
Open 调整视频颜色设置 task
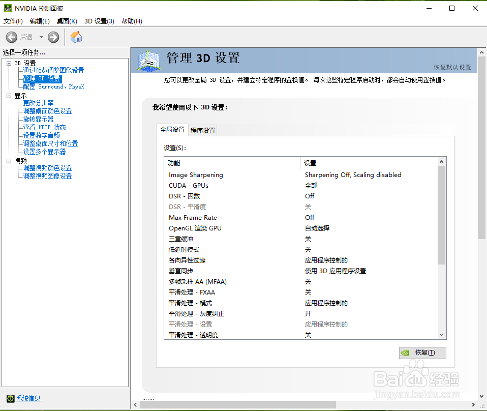pos(47,168)
